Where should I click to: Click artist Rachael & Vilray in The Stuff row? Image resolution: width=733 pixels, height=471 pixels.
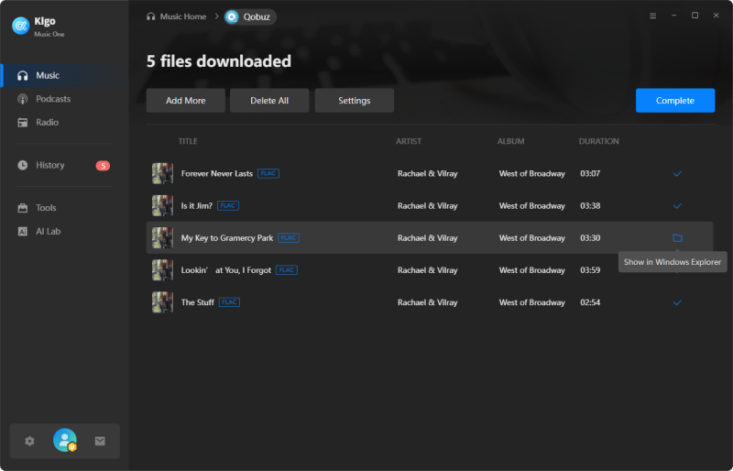[x=427, y=302]
